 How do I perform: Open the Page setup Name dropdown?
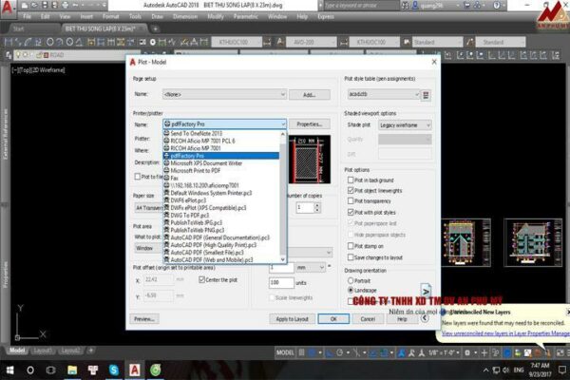click(x=224, y=95)
